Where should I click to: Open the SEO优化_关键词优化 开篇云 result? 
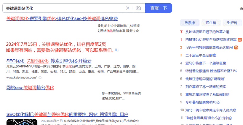pyautogui.click(x=49, y=61)
